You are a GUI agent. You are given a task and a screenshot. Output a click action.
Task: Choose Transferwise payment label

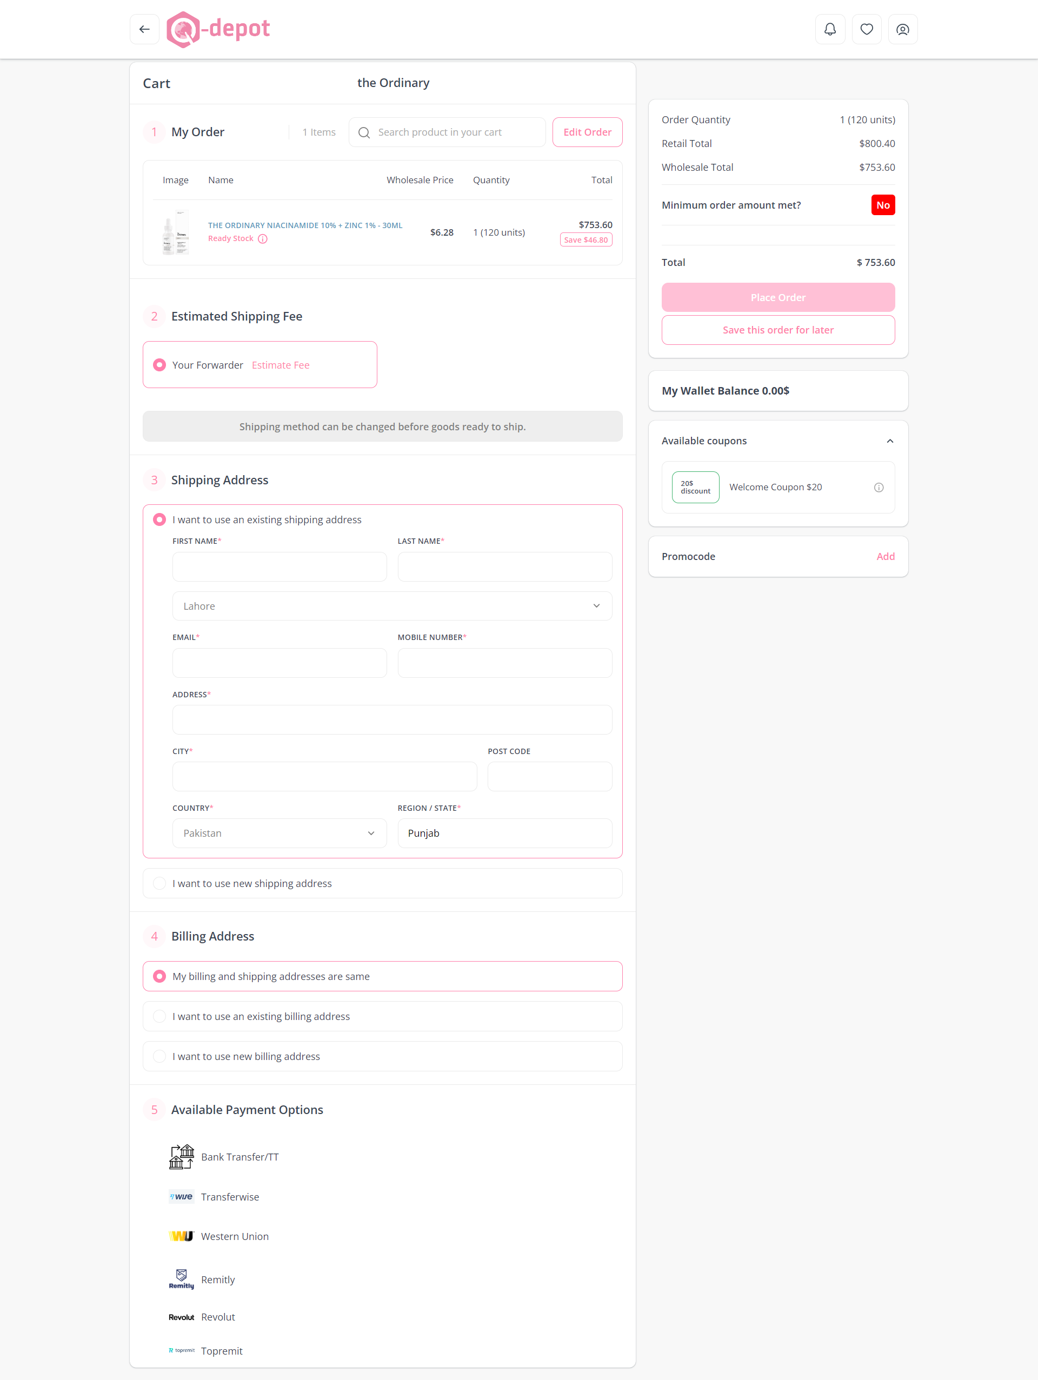(230, 1197)
